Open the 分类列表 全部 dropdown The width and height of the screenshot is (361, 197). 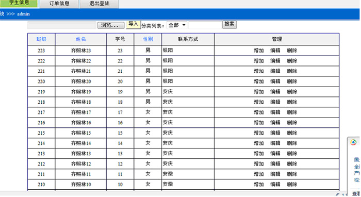click(x=177, y=25)
